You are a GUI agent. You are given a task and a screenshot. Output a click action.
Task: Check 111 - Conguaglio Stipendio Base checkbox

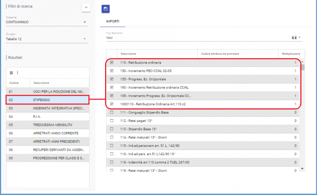[x=112, y=112]
